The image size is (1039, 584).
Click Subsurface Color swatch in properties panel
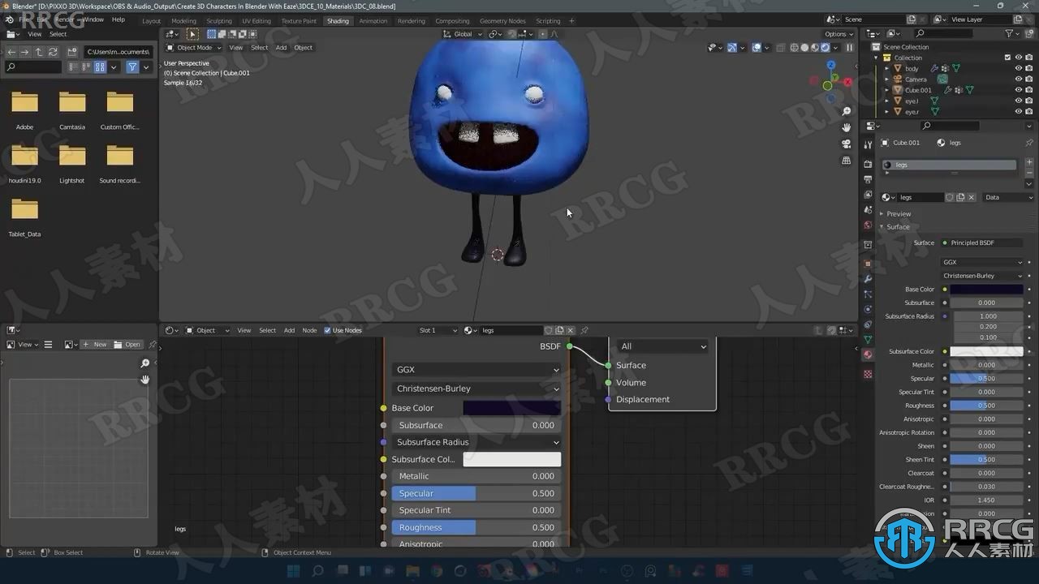point(986,351)
